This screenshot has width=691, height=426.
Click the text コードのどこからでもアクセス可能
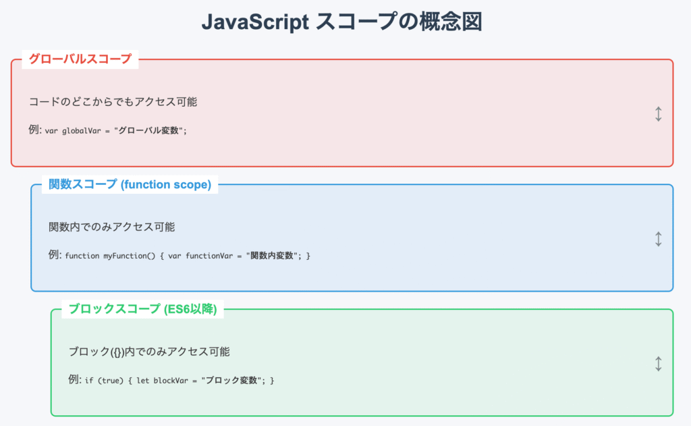pyautogui.click(x=113, y=102)
